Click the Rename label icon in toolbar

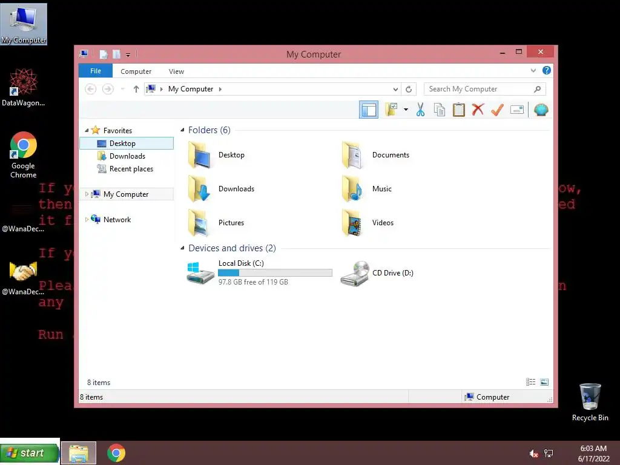[517, 110]
